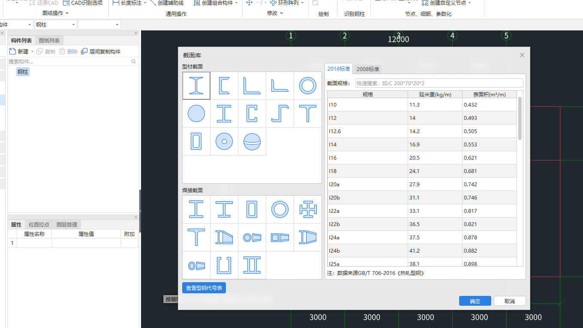Image resolution: width=583 pixels, height=328 pixels.
Task: Select the channel steel profile section
Action: [x=224, y=86]
